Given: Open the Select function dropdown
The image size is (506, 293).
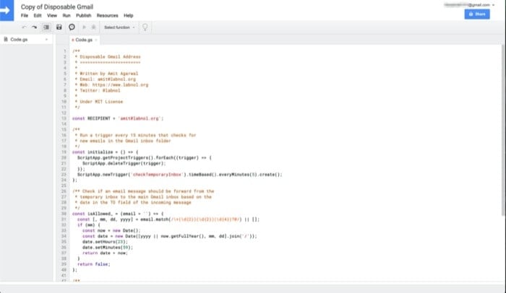Looking at the screenshot, I should [x=119, y=27].
